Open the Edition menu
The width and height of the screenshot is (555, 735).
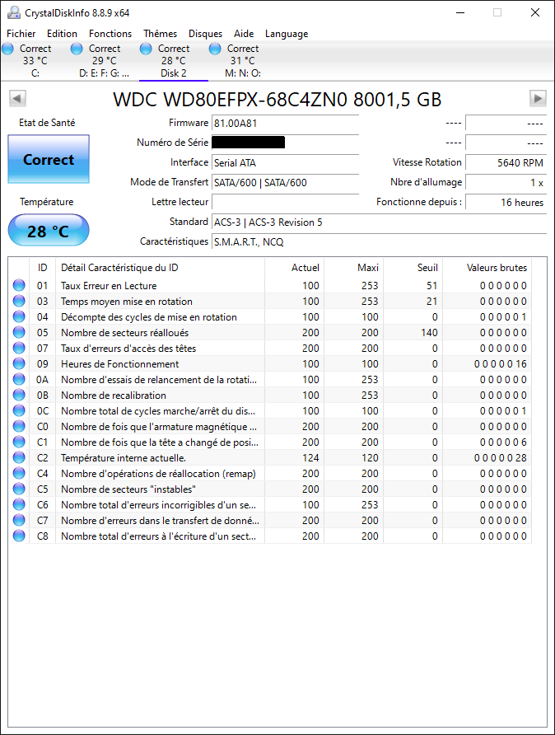[62, 34]
